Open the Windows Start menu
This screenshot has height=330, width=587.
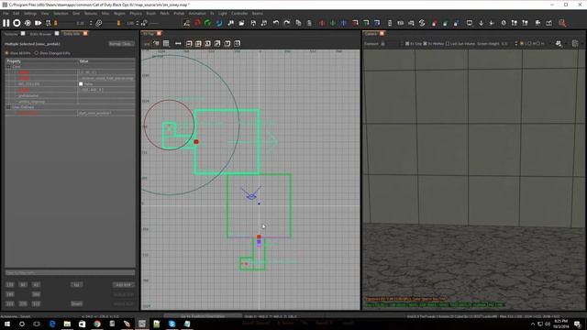coord(6,324)
